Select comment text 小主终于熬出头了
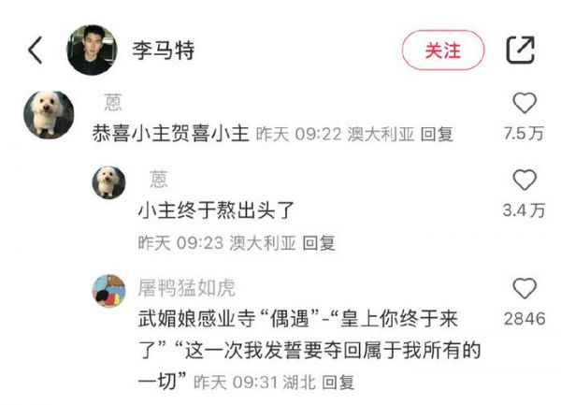 216,210
